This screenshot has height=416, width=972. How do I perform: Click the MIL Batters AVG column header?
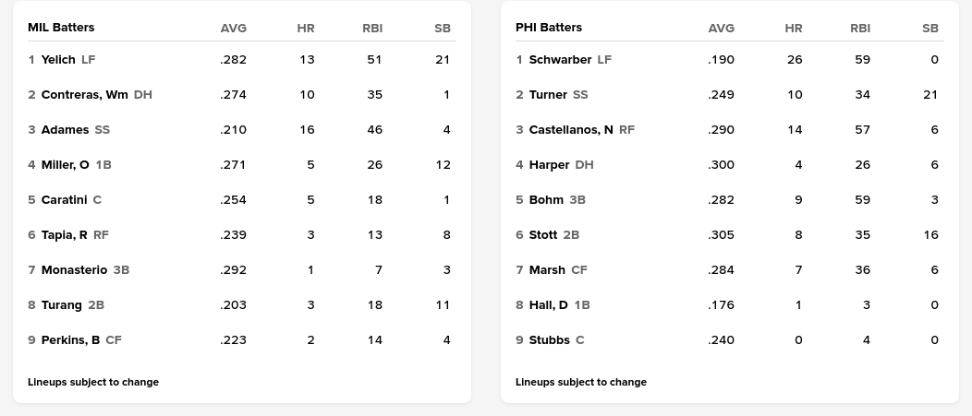(x=234, y=28)
